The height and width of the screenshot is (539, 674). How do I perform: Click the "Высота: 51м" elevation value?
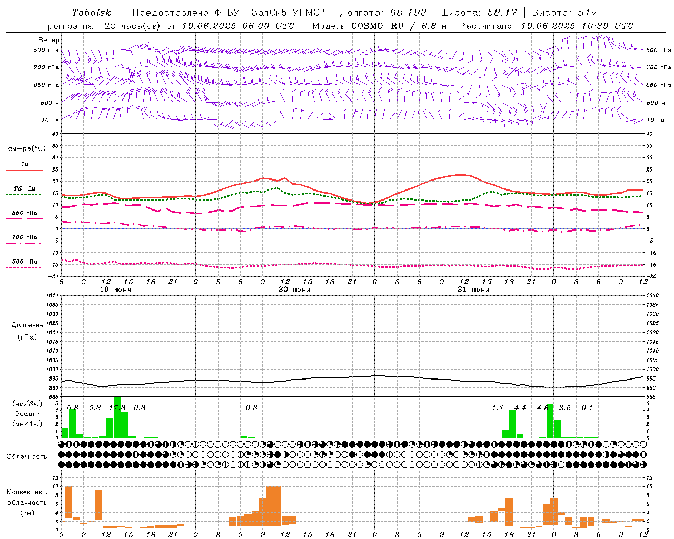(x=564, y=13)
